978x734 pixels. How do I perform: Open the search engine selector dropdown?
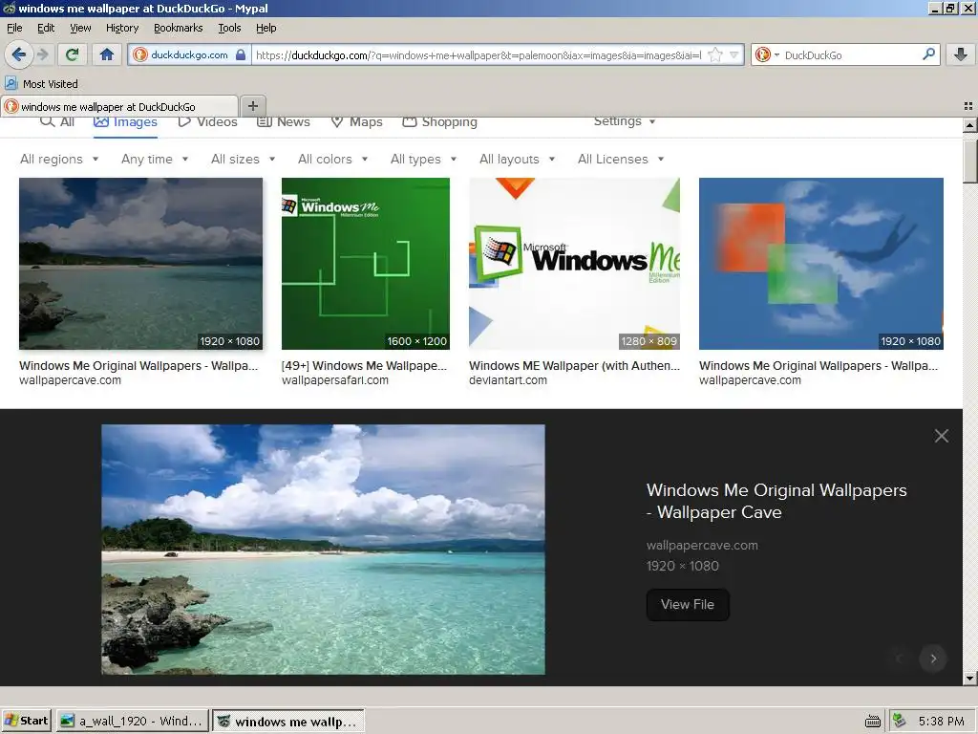click(767, 54)
